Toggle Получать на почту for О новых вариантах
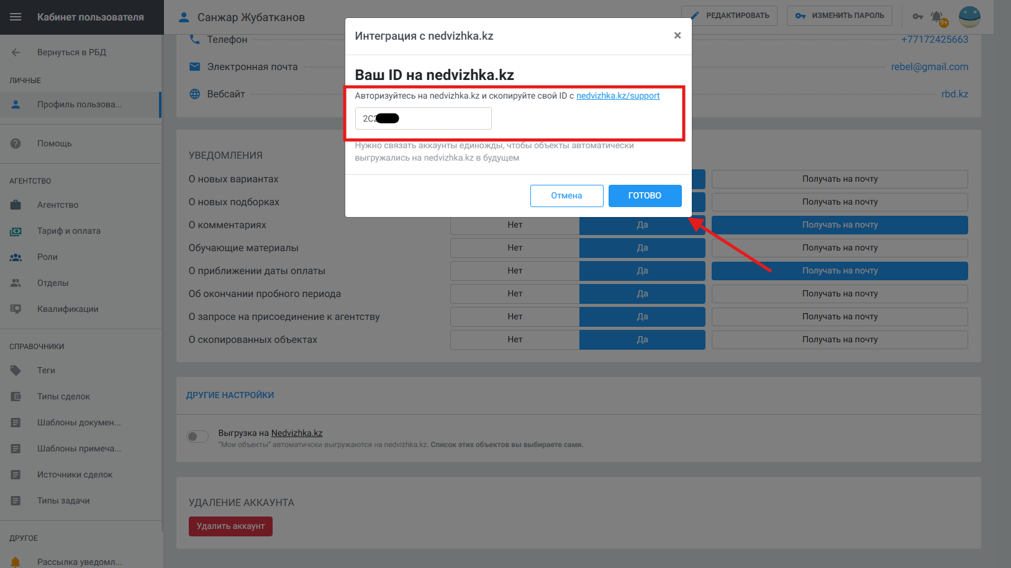This screenshot has height=568, width=1011. [x=840, y=179]
